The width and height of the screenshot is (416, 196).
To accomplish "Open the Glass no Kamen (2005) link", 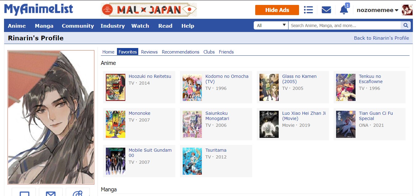I will pyautogui.click(x=299, y=79).
